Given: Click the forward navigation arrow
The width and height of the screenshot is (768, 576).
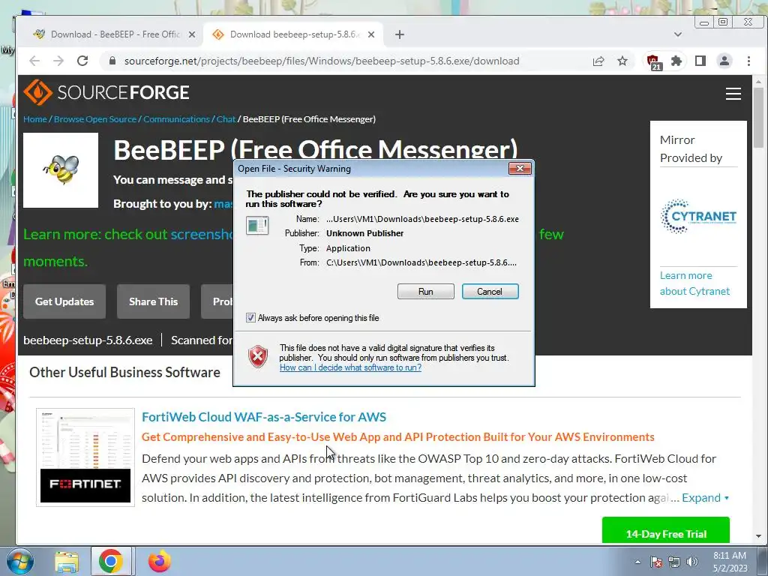Looking at the screenshot, I should (58, 61).
